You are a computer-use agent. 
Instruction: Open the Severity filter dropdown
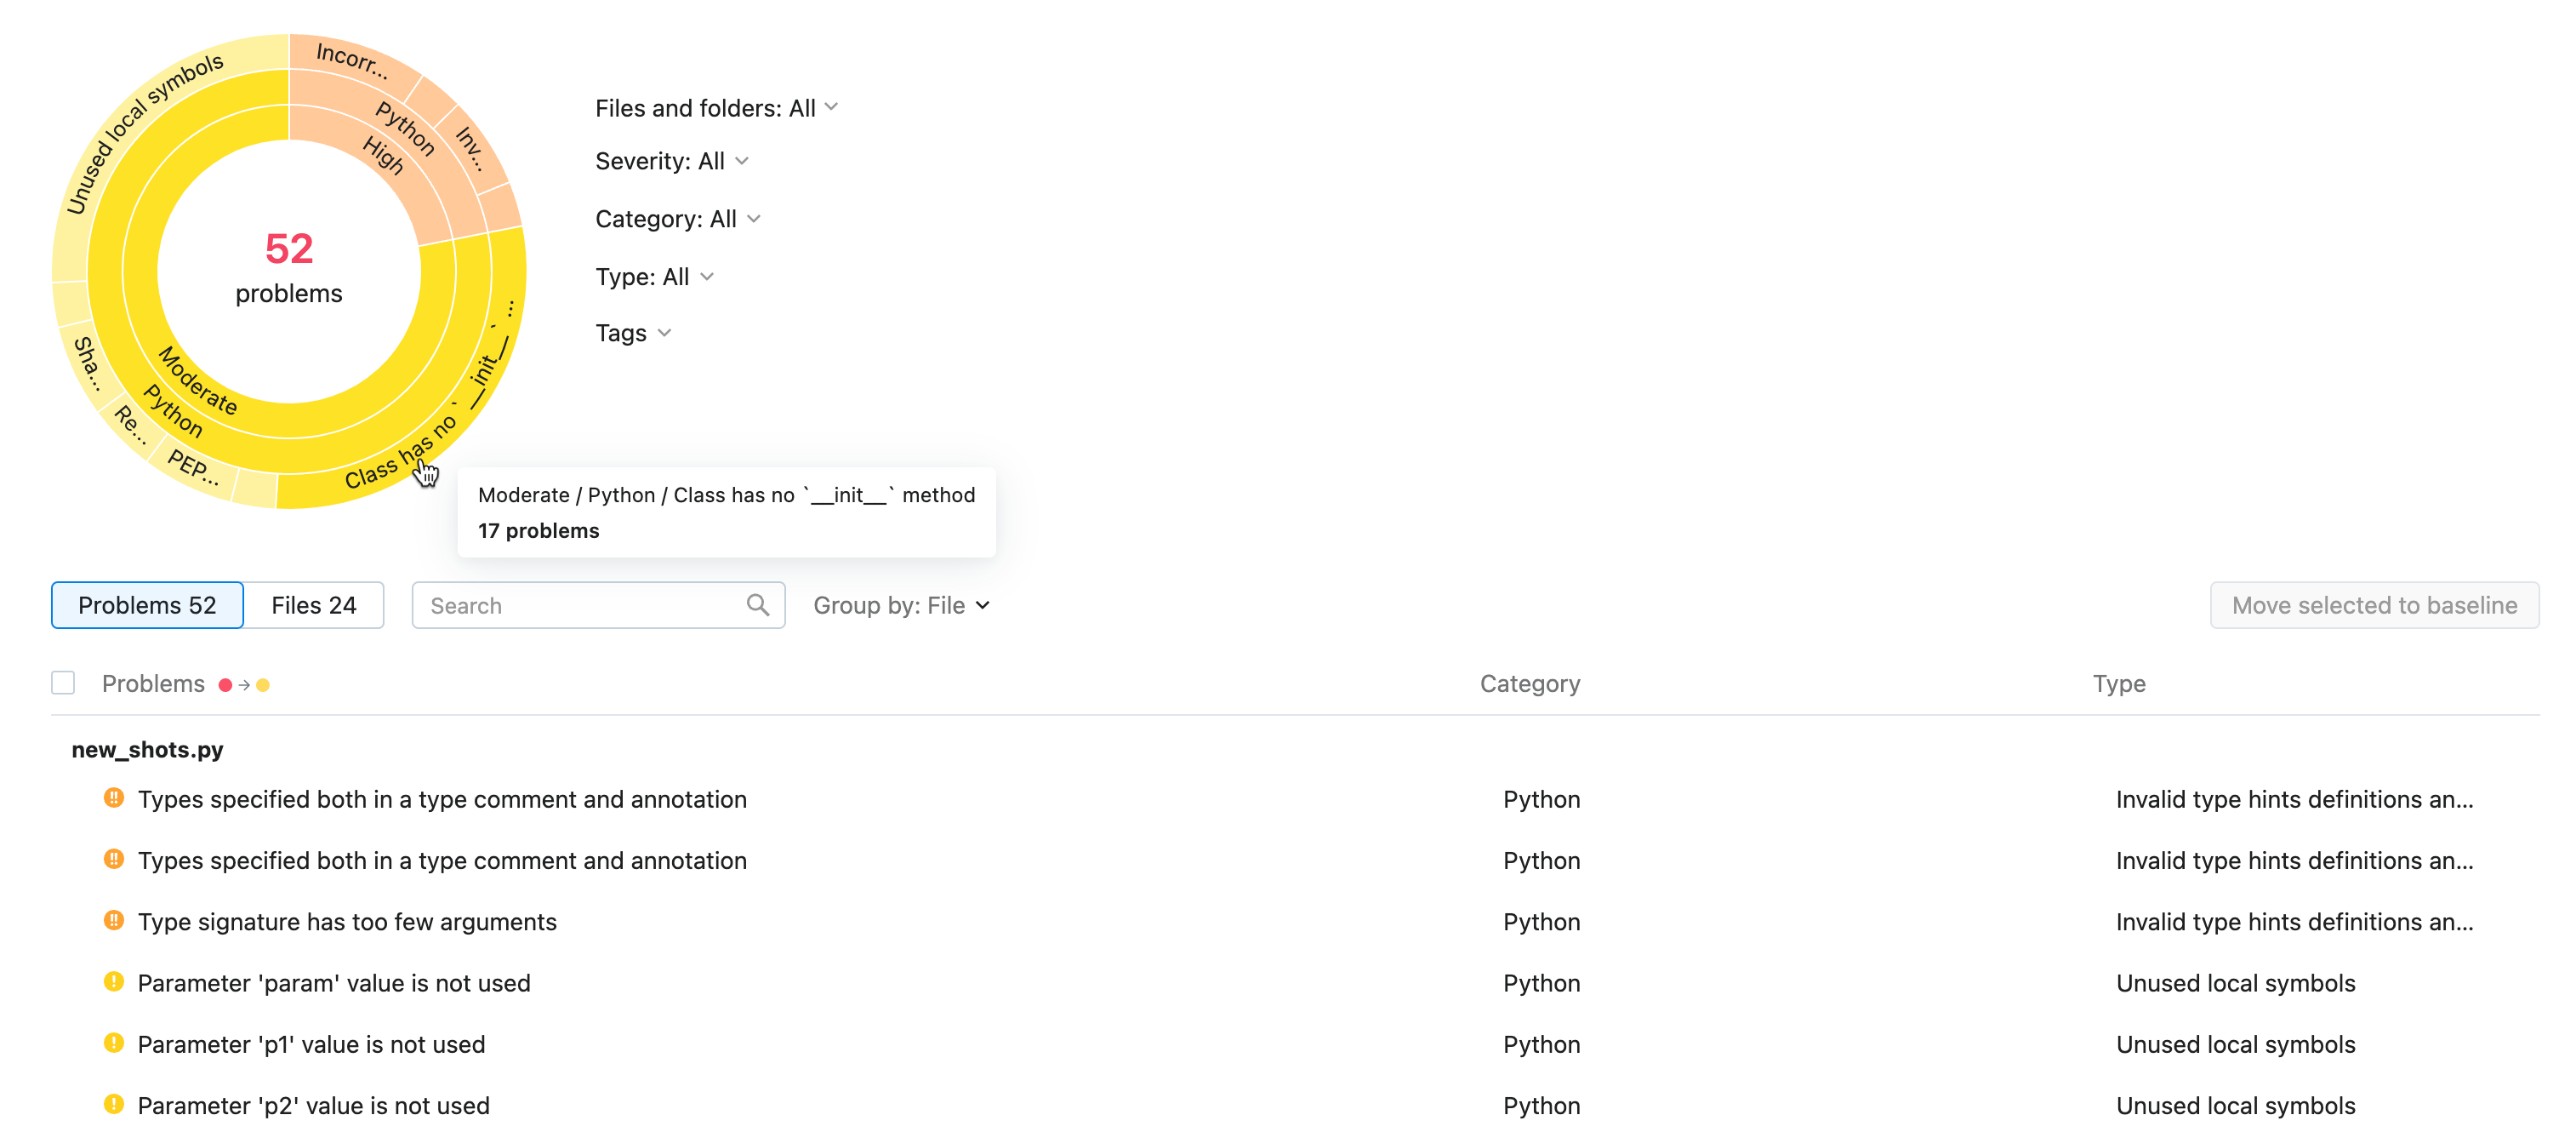tap(671, 161)
